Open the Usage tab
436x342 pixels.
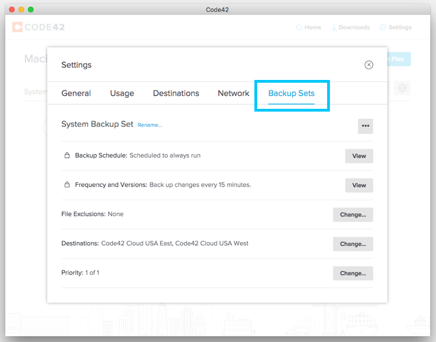[122, 93]
